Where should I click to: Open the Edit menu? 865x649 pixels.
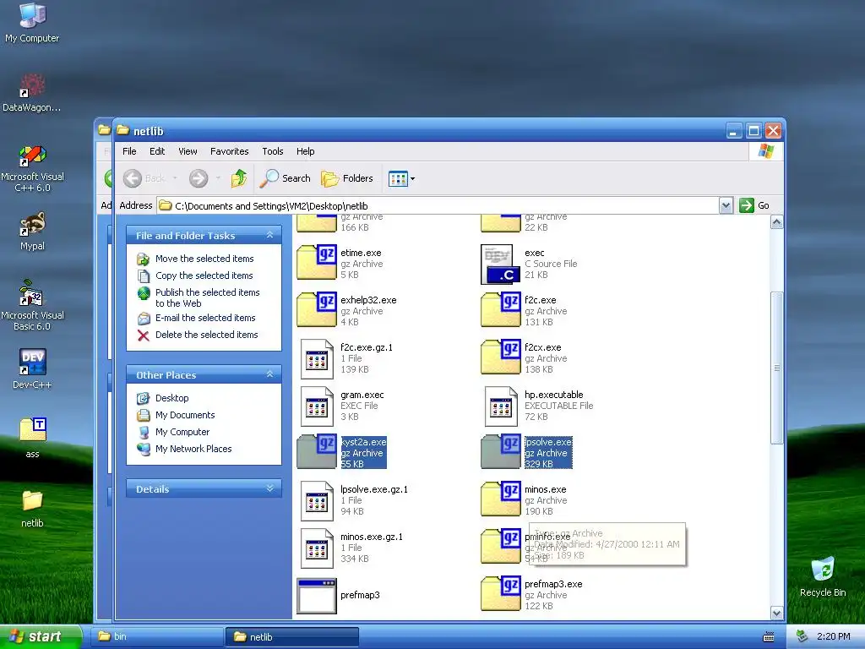157,151
